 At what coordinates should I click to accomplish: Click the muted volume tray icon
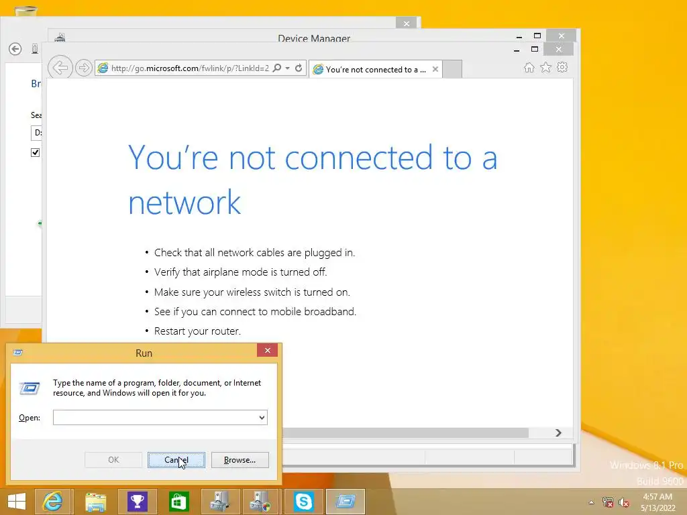[624, 502]
